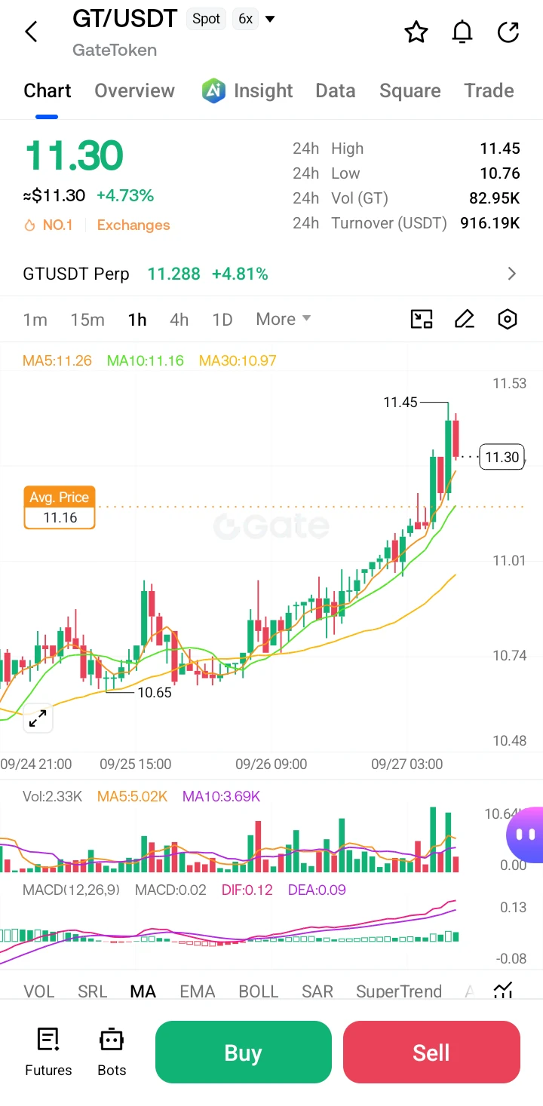Expand the pair selector arrow next to 6x
Image resolution: width=543 pixels, height=1106 pixels.
pos(270,19)
